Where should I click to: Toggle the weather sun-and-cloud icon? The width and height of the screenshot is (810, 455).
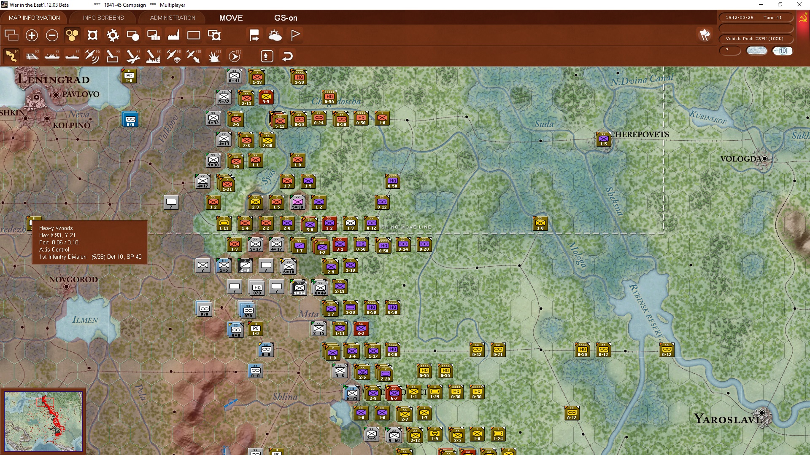coord(275,35)
